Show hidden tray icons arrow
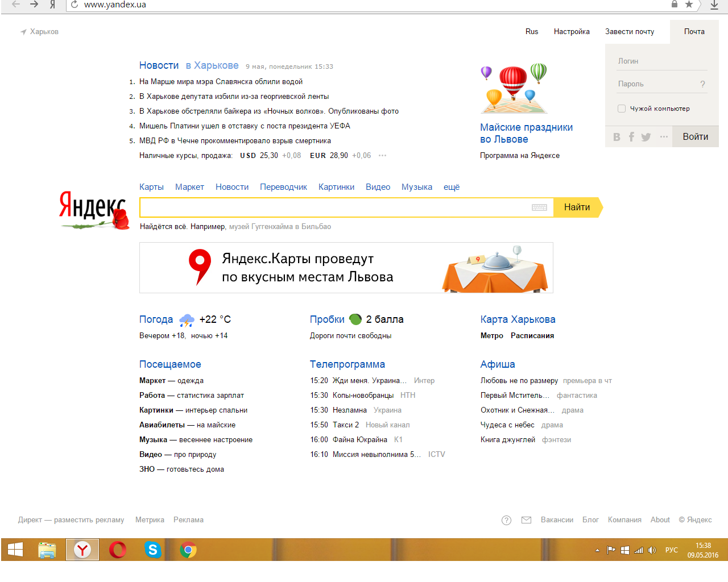This screenshot has height=582, width=728. tap(597, 550)
